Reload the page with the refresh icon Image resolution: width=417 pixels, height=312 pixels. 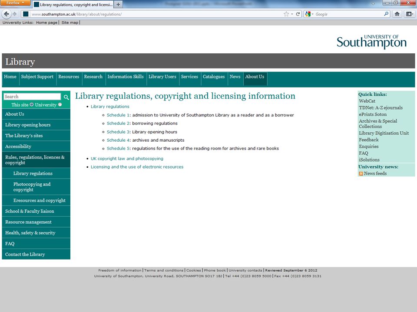point(298,14)
